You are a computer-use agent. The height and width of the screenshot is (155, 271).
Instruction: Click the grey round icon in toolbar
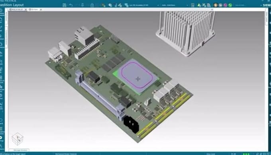(x=220, y=5)
